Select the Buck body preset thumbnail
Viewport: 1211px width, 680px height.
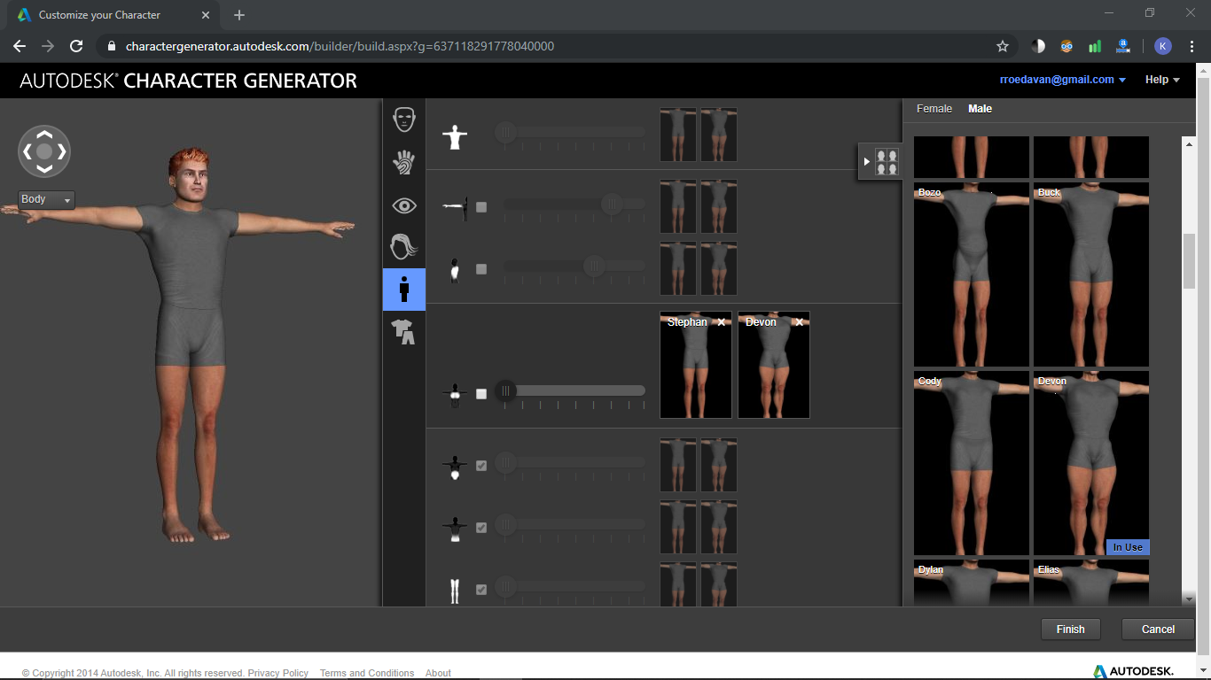[1091, 274]
